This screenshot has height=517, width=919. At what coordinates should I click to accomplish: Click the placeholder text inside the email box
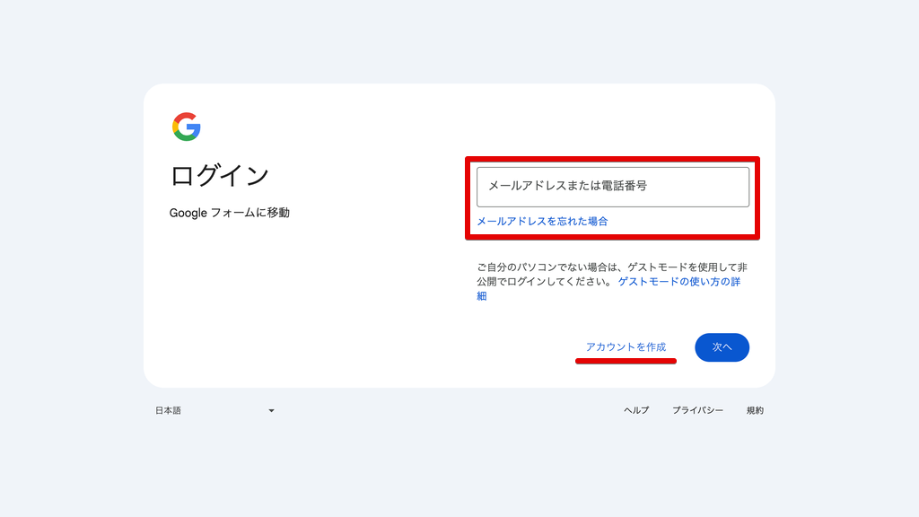567,187
